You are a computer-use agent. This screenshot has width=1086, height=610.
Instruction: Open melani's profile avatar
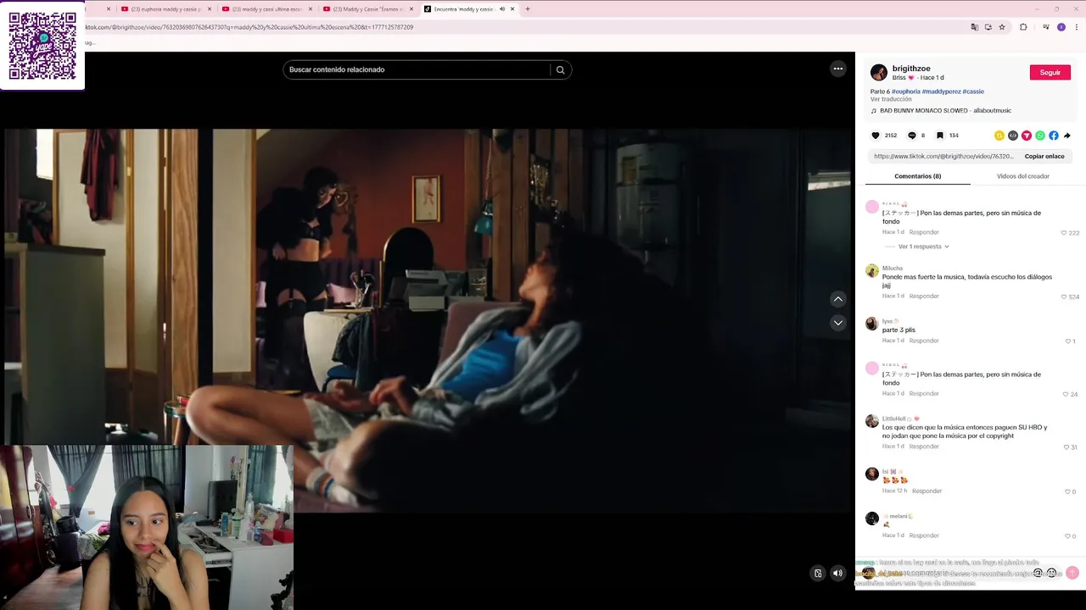pyautogui.click(x=871, y=518)
